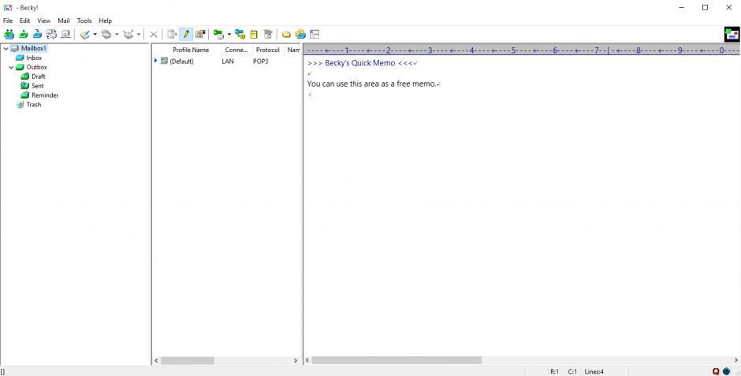Click the grayed-out reply icon
741x376 pixels.
106,34
